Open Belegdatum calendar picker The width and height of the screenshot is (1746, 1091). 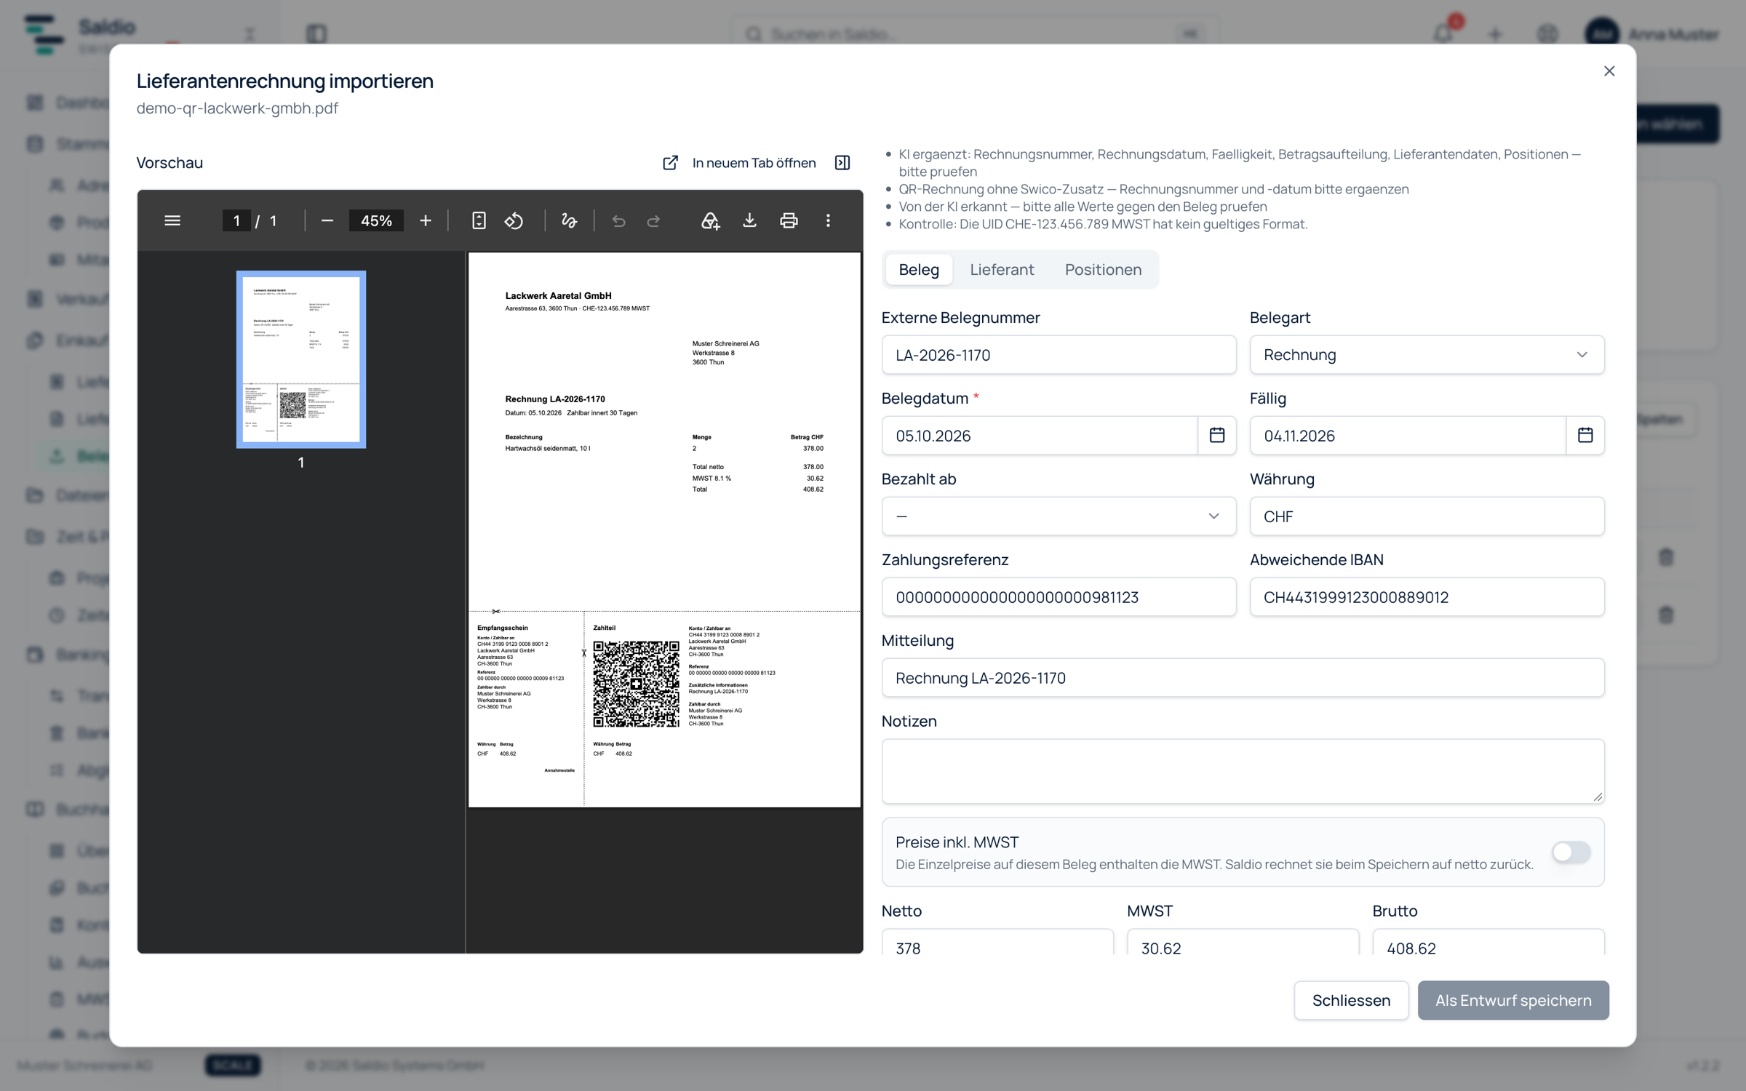[x=1217, y=435]
